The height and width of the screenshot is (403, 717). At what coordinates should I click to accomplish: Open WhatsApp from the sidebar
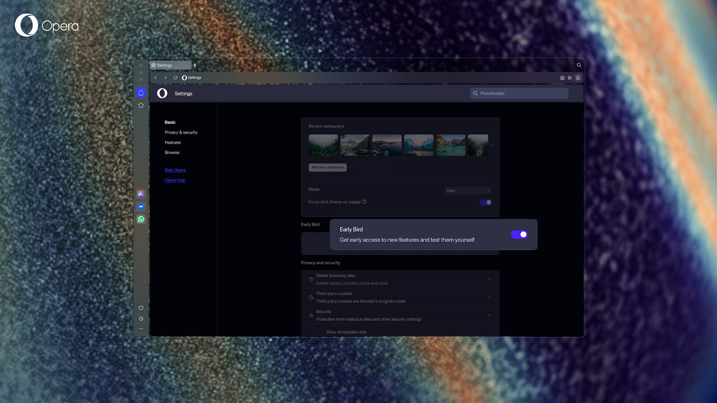[x=141, y=219]
